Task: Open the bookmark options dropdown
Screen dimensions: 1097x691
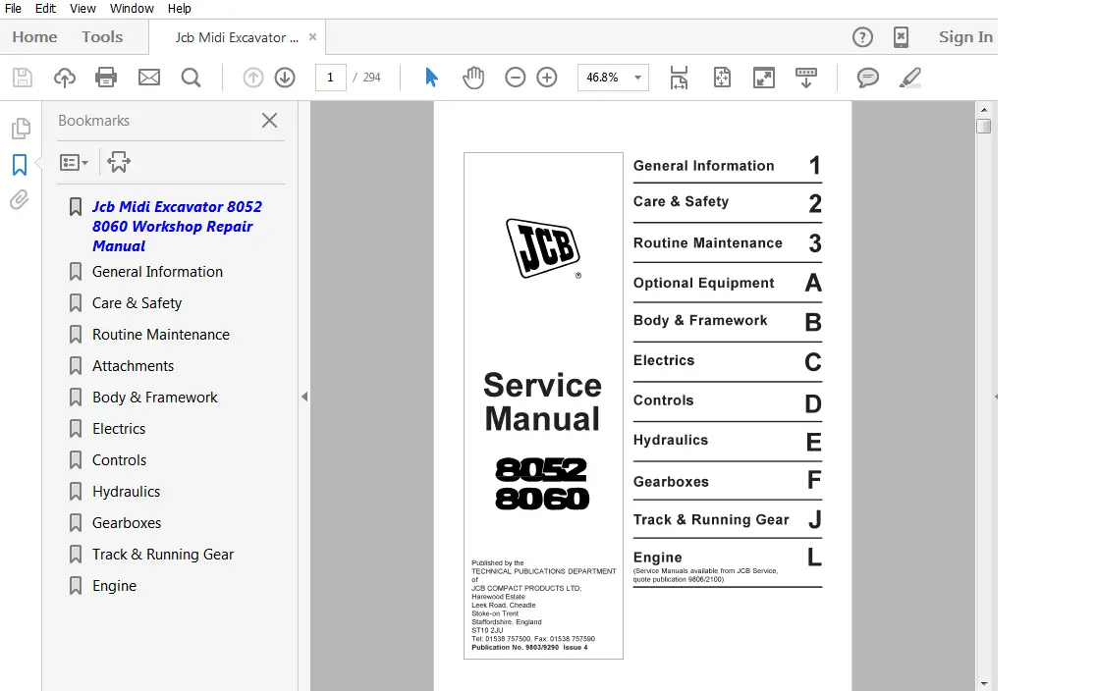Action: point(74,163)
